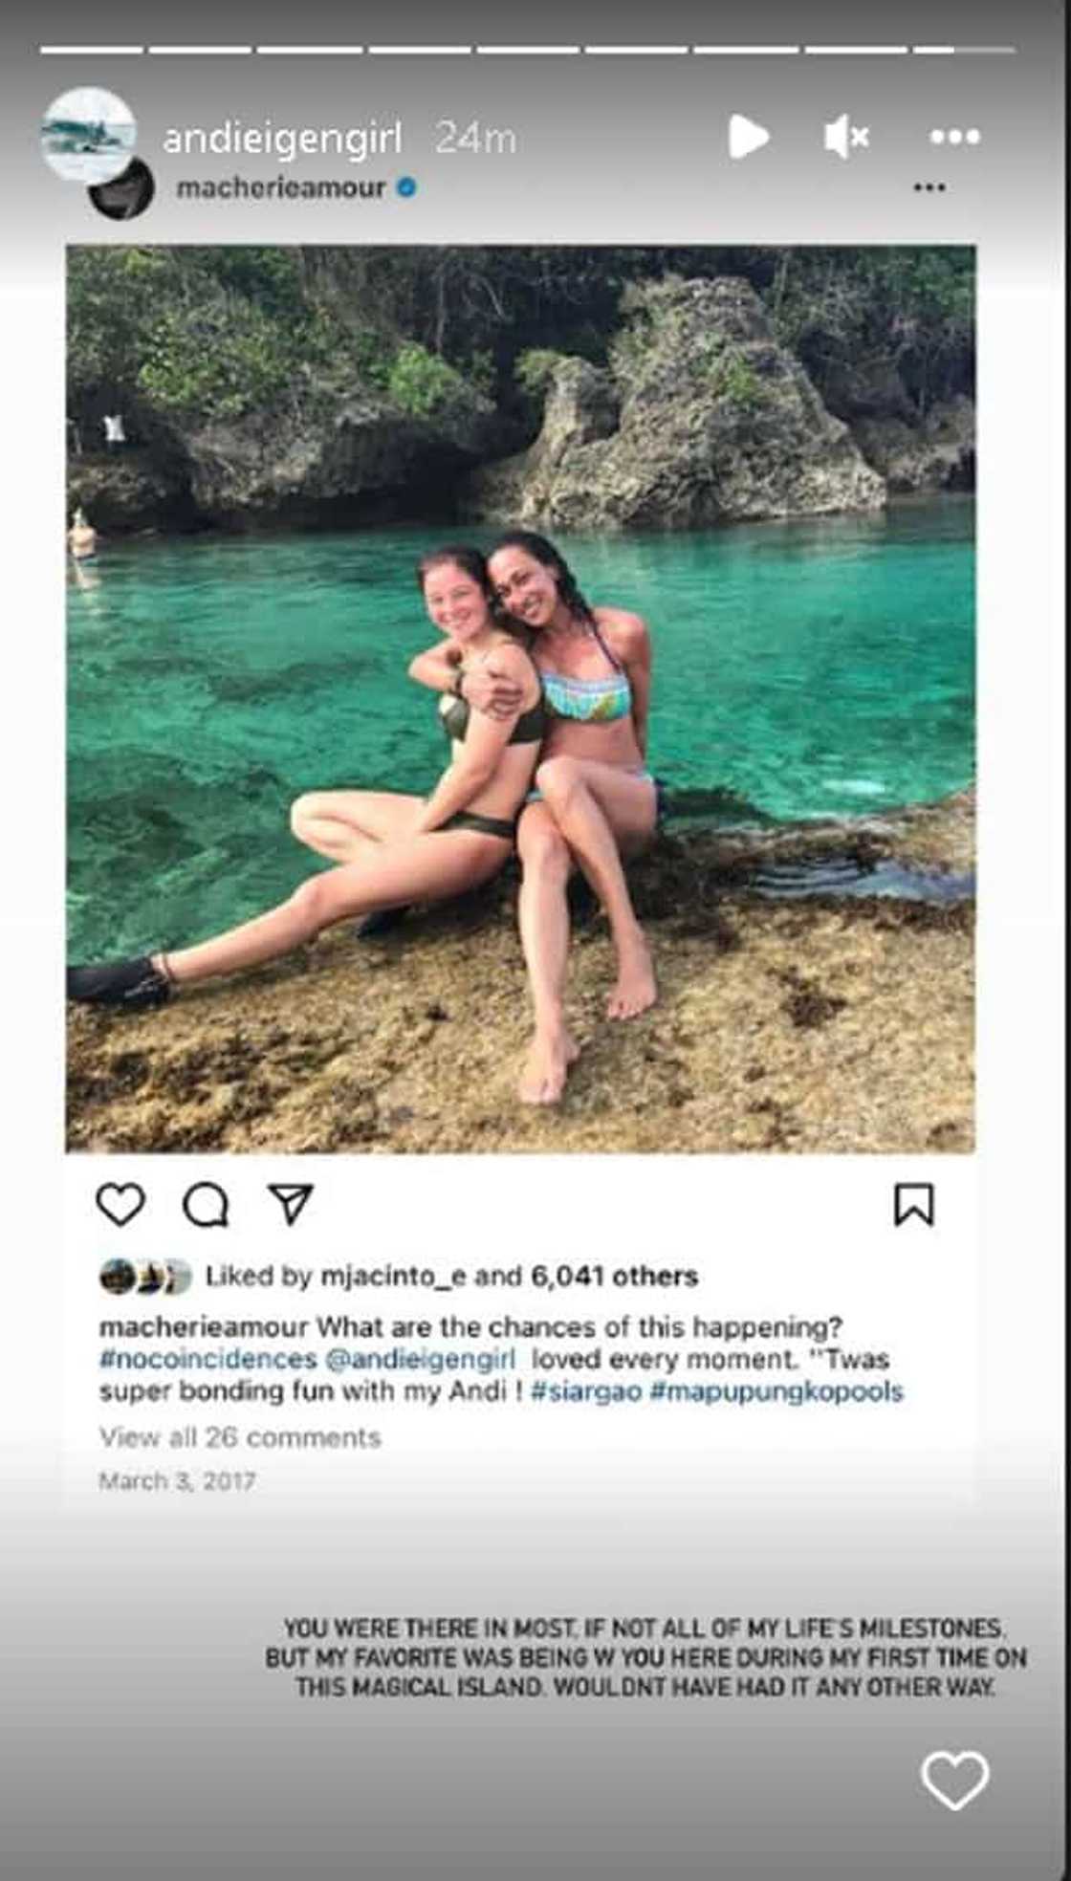The width and height of the screenshot is (1071, 1881).
Task: Play the Instagram story
Action: pos(748,137)
